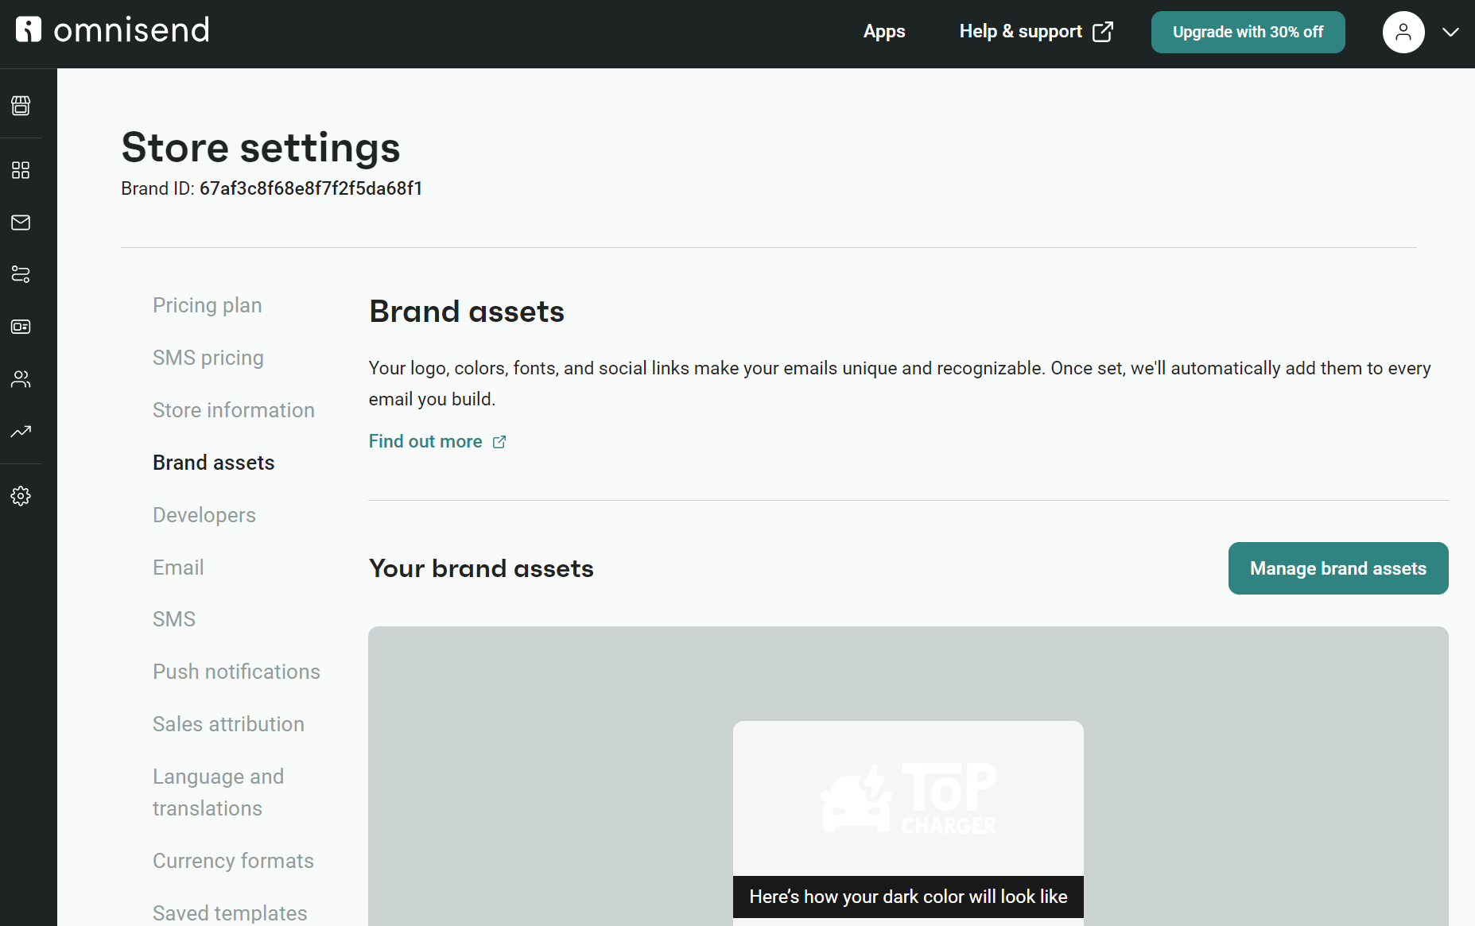Open Currency formats settings

click(x=233, y=861)
